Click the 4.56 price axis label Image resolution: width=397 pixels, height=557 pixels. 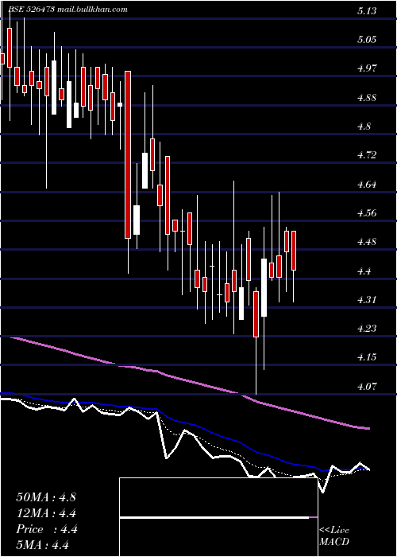pos(367,213)
